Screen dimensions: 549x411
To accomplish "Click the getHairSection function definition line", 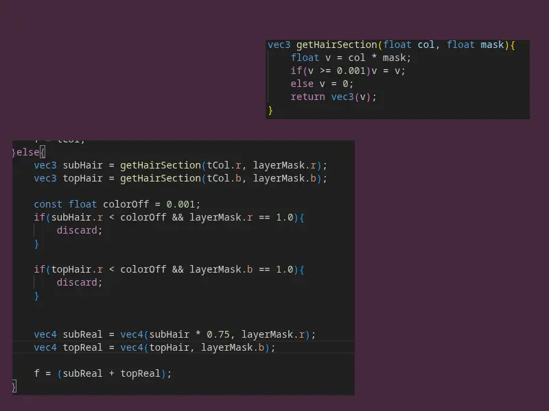I will point(391,45).
